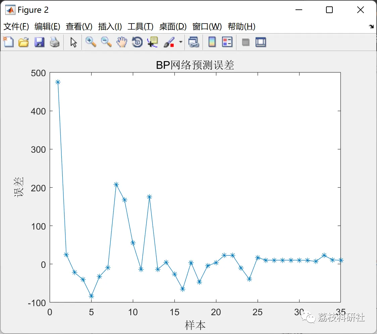Click the plot title BP网络预测误差

pyautogui.click(x=195, y=65)
